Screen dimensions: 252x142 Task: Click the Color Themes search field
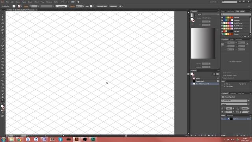[236, 15]
